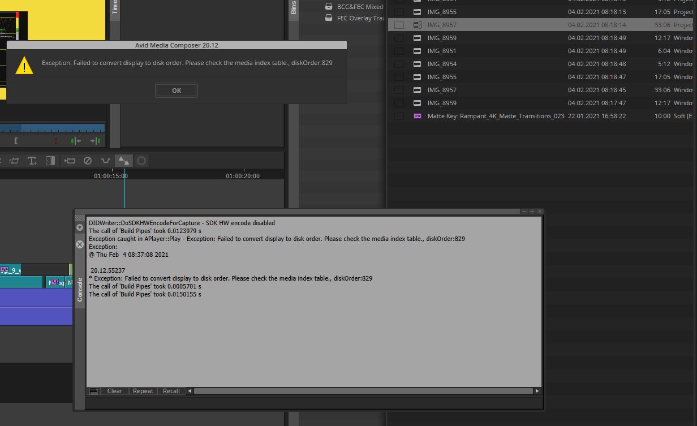Click the red marker icon in monitor toolbar
Viewport: 697px width, 426px height.
click(x=56, y=141)
